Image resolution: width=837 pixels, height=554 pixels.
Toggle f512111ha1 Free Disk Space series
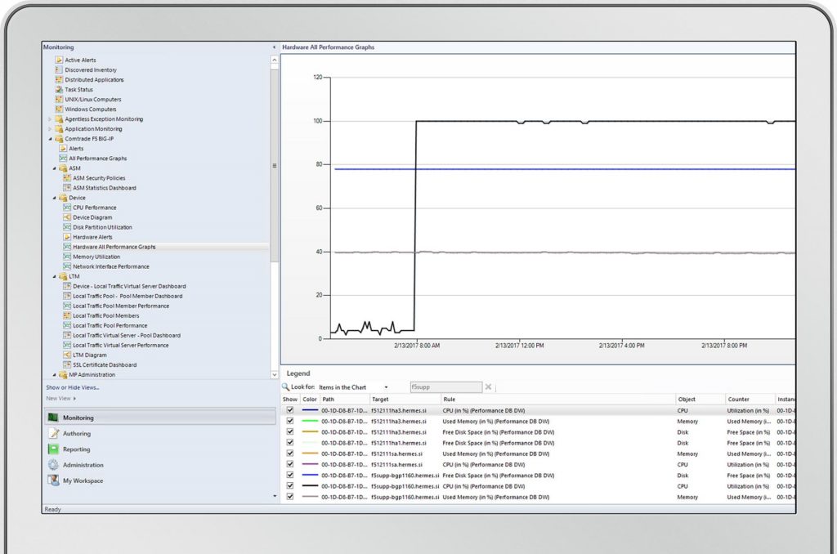[x=290, y=442]
